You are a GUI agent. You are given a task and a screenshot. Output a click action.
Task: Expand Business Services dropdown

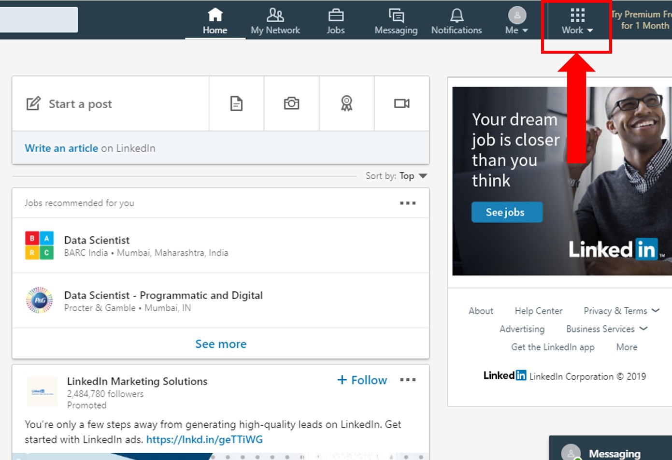tap(606, 329)
